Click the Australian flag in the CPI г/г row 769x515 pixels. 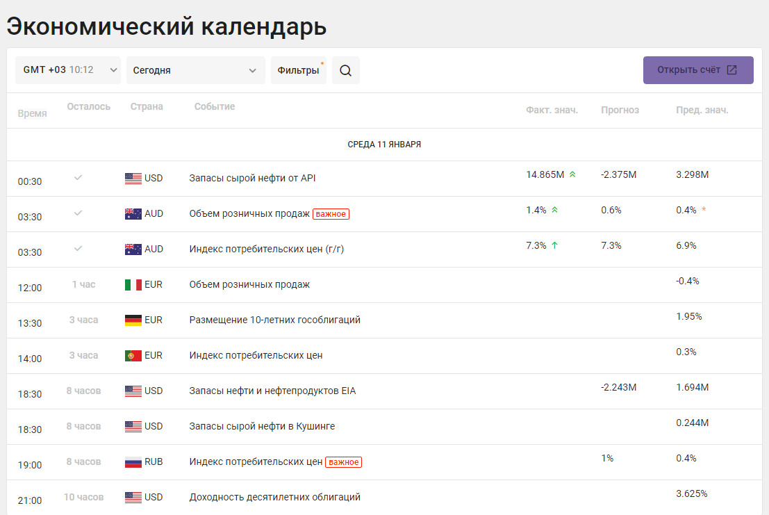pos(133,250)
